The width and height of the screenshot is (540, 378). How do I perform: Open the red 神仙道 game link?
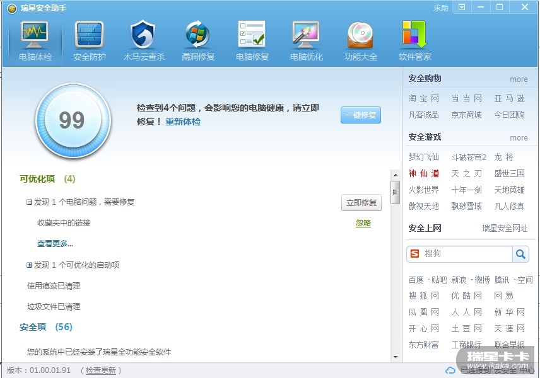pos(423,173)
